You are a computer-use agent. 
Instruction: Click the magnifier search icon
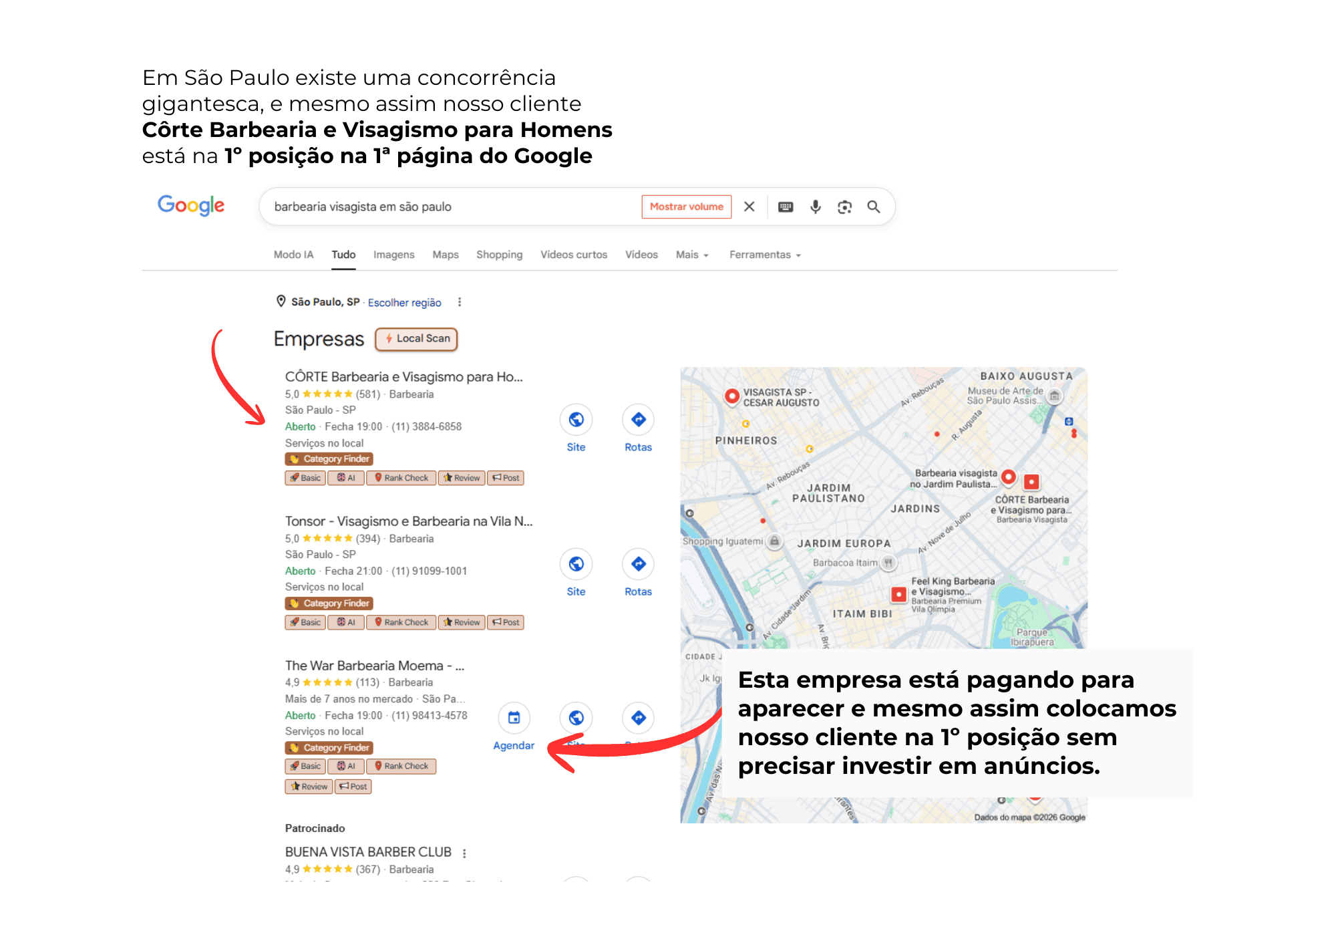point(874,207)
